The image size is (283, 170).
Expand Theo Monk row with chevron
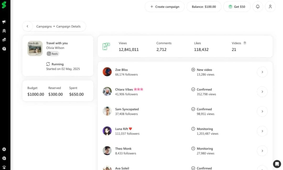(262, 151)
